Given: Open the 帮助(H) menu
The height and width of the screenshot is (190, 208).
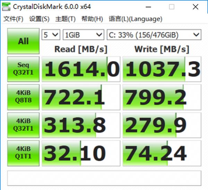Looking at the screenshot, I should pyautogui.click(x=92, y=19).
